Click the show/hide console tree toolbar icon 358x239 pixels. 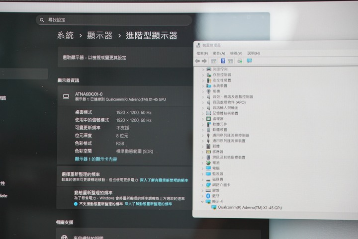coord(214,61)
